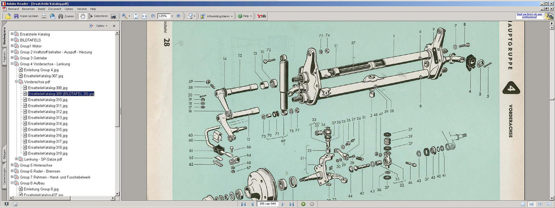Select the Snapshot camera tool
The width and height of the screenshot is (555, 208).
coord(113,16)
